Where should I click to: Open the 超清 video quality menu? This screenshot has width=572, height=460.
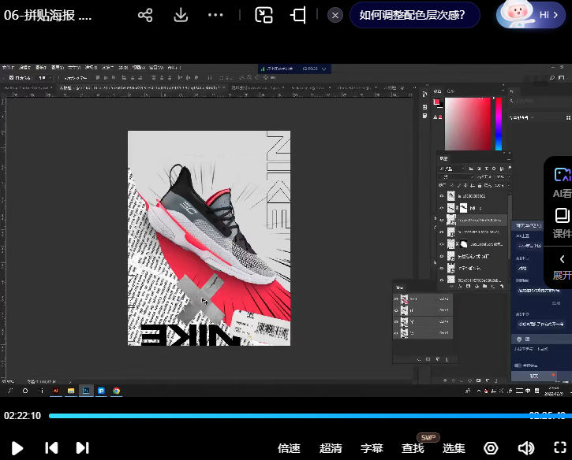coord(331,447)
